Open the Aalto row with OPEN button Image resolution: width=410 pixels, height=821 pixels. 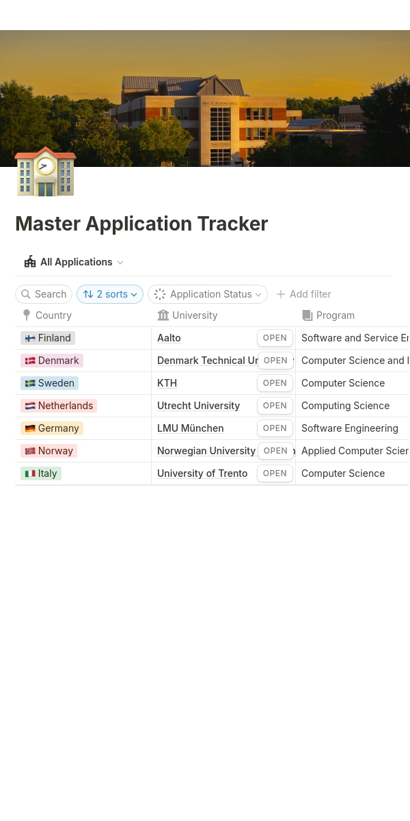pos(275,338)
